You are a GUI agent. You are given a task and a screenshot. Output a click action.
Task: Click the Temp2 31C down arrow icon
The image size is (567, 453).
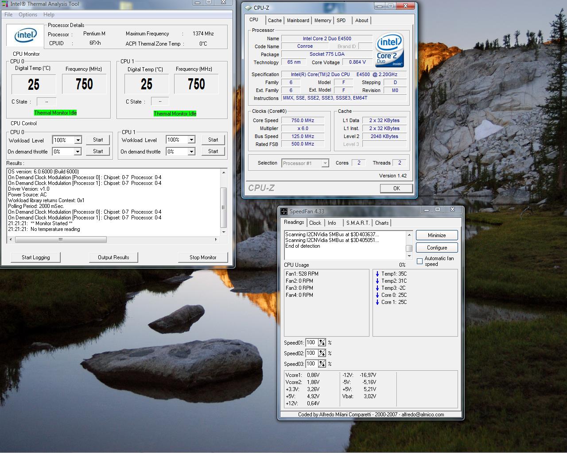coord(377,281)
